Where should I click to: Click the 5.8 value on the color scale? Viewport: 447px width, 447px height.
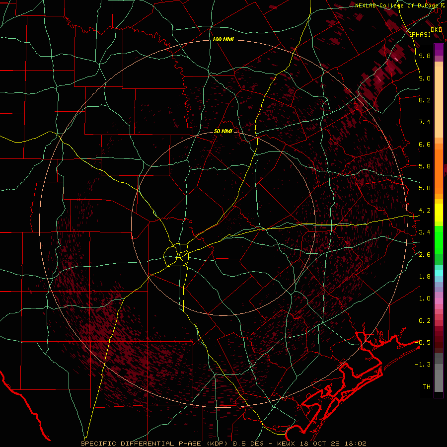[x=425, y=166]
